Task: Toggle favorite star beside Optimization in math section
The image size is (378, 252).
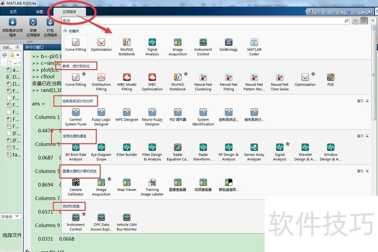Action: tap(313, 74)
